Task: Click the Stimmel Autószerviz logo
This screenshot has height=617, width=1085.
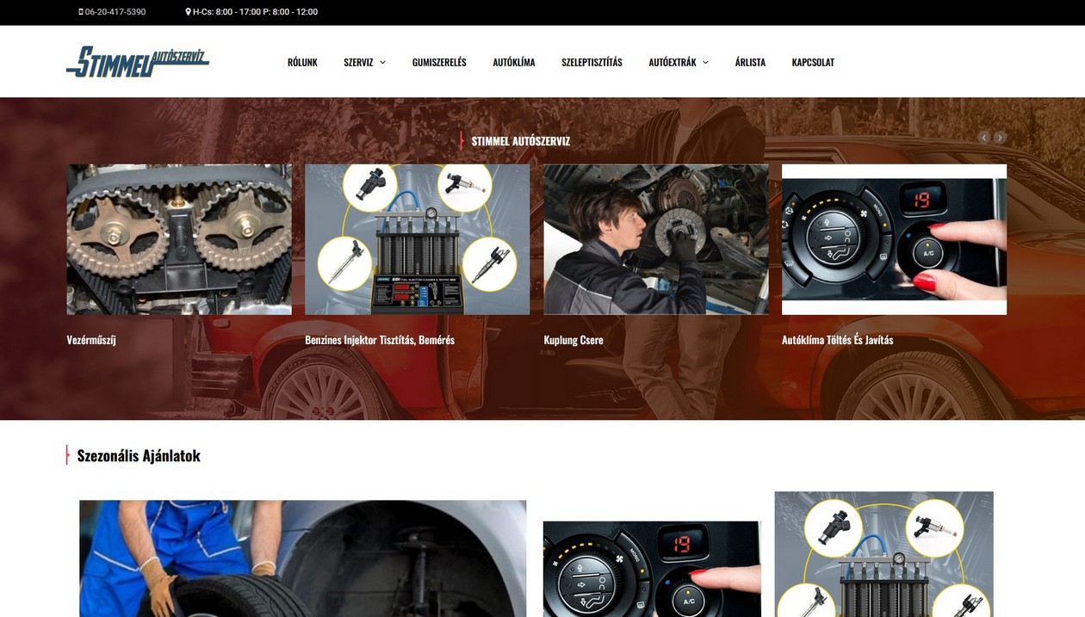Action: tap(138, 62)
